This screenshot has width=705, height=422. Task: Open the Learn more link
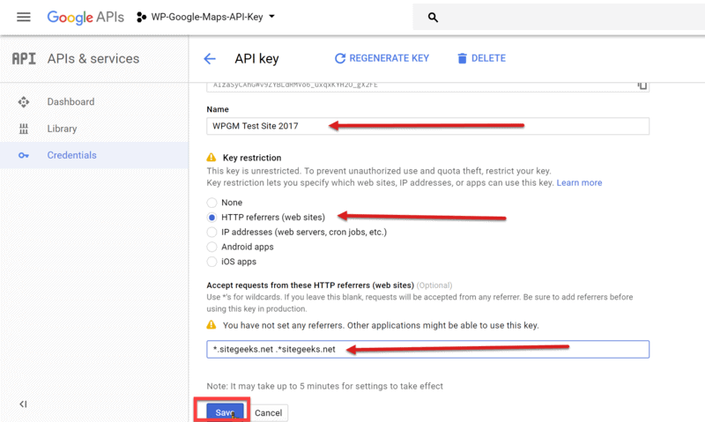click(579, 183)
